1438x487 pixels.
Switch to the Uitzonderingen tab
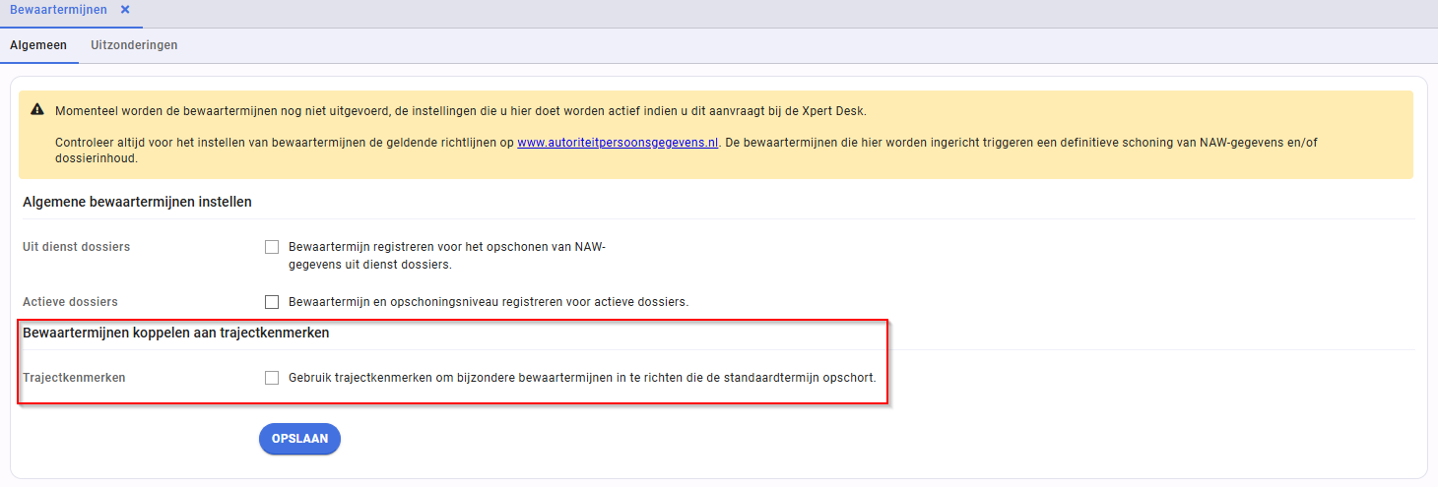pos(134,45)
